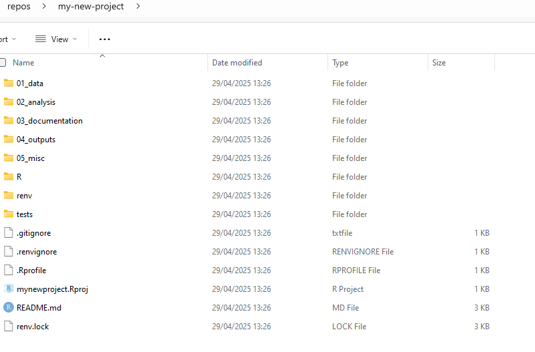Screen dimensions: 535x352
Task: Toggle the select-all checkbox beside Name
Action: click(3, 63)
